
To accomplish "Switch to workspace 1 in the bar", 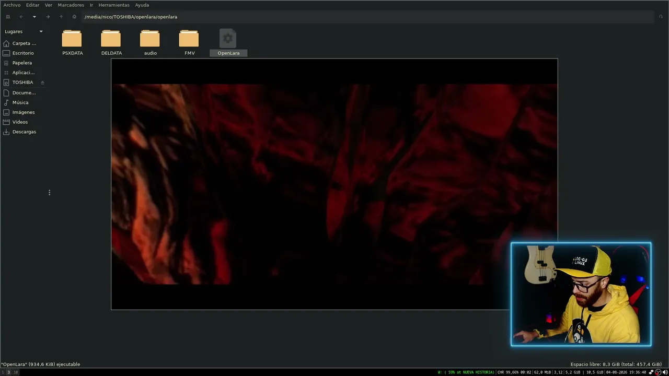I will coord(3,372).
